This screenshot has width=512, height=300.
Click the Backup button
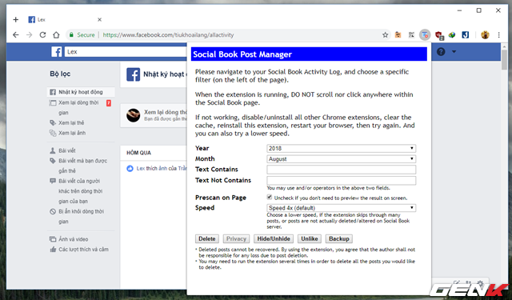click(x=339, y=238)
